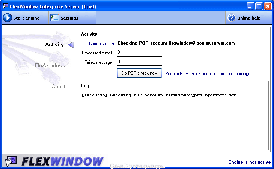274x169 pixels.
Task: Click the Engine is not active status
Action: pos(249,162)
